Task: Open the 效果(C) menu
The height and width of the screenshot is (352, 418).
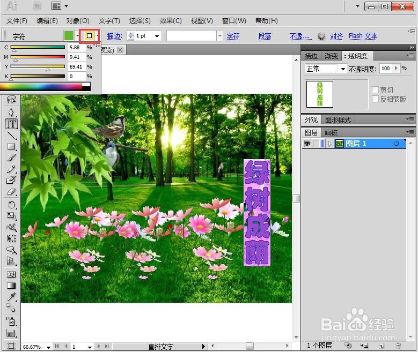Action: click(171, 21)
